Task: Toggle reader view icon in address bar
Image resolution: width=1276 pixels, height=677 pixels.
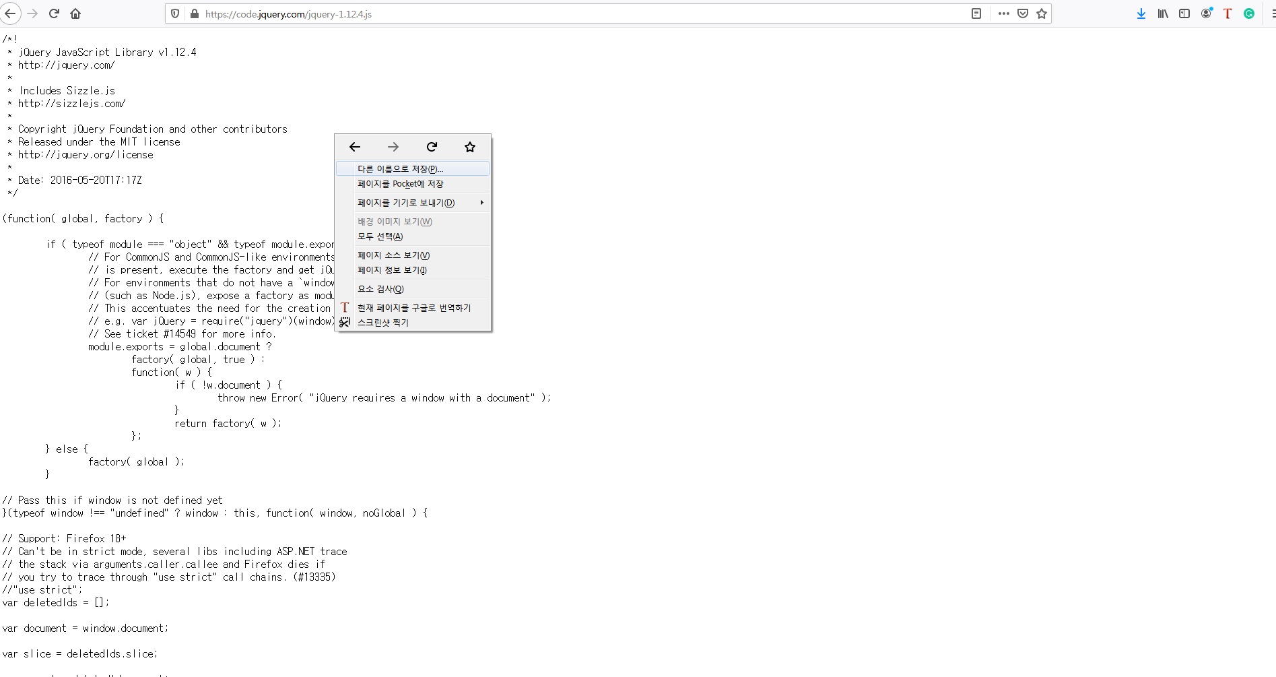Action: point(976,13)
